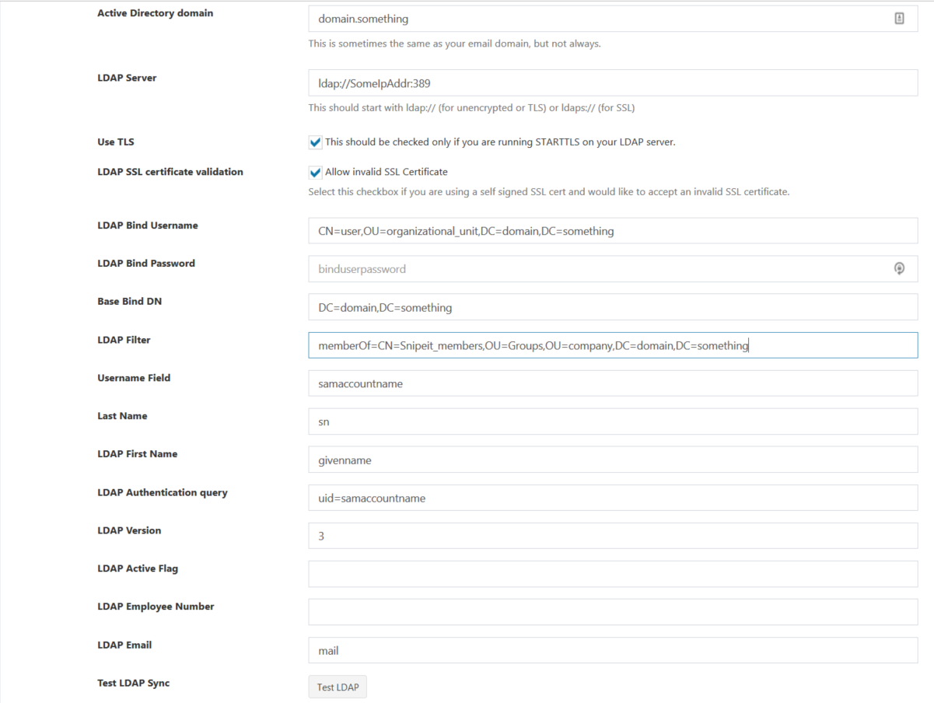
Task: Enable the Use TLS checkbox
Action: point(315,142)
